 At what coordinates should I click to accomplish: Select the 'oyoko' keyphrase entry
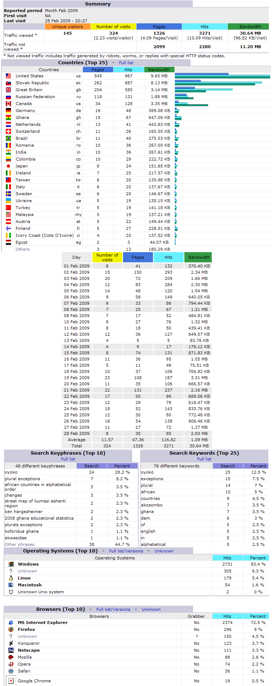[x=11, y=472]
